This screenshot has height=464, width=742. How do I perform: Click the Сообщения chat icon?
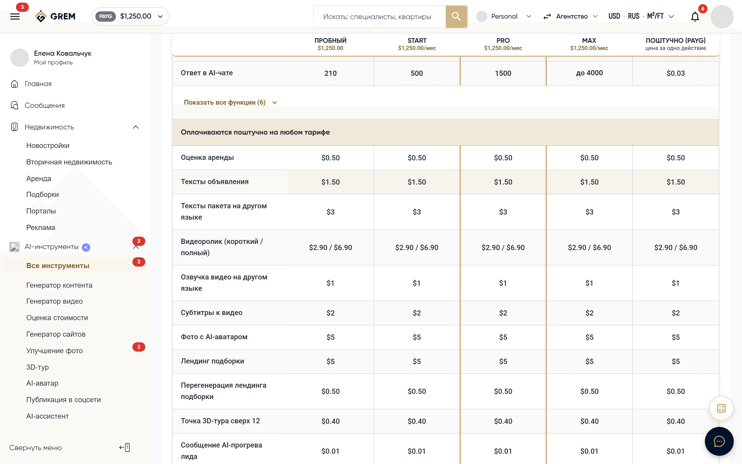tap(14, 105)
